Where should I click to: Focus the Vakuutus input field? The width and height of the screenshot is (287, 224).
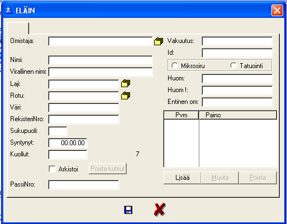click(237, 41)
